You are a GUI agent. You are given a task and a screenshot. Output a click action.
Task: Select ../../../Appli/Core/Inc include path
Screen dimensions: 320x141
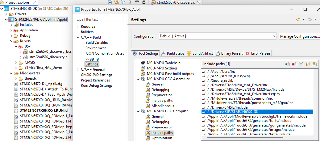tap(257, 71)
